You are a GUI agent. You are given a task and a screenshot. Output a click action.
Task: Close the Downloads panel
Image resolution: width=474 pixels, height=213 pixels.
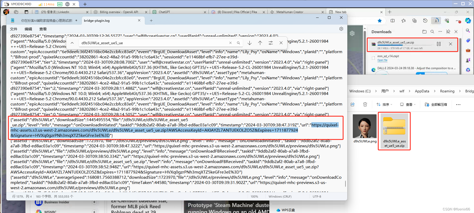tap(456, 32)
